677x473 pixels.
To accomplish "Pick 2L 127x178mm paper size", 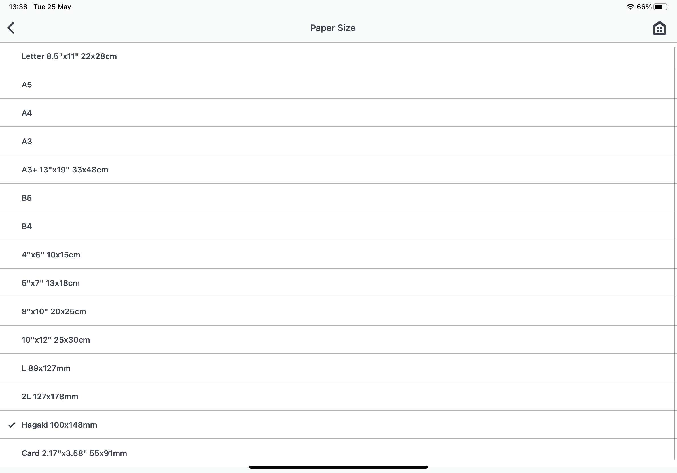I will coord(50,396).
